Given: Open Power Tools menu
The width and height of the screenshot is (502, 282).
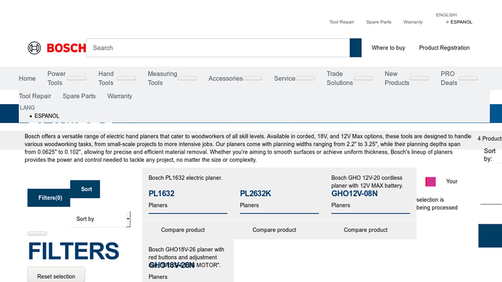Looking at the screenshot, I should point(56,78).
